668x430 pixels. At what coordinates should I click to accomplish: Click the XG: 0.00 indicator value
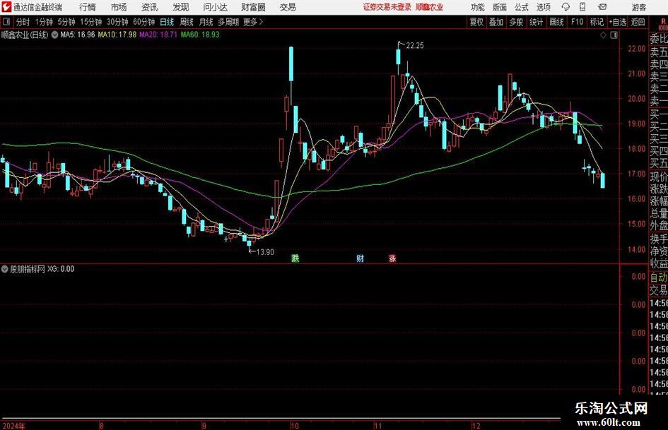[x=61, y=269]
